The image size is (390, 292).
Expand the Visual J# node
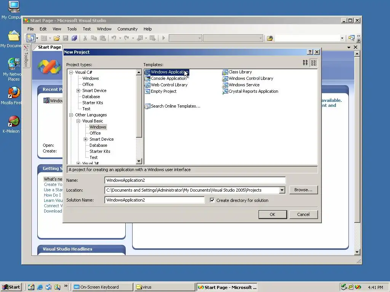pyautogui.click(x=78, y=163)
